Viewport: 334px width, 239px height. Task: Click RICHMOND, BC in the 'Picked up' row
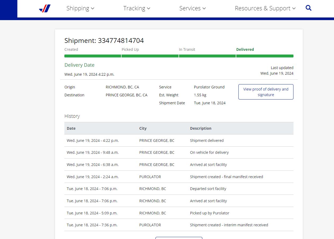click(153, 213)
